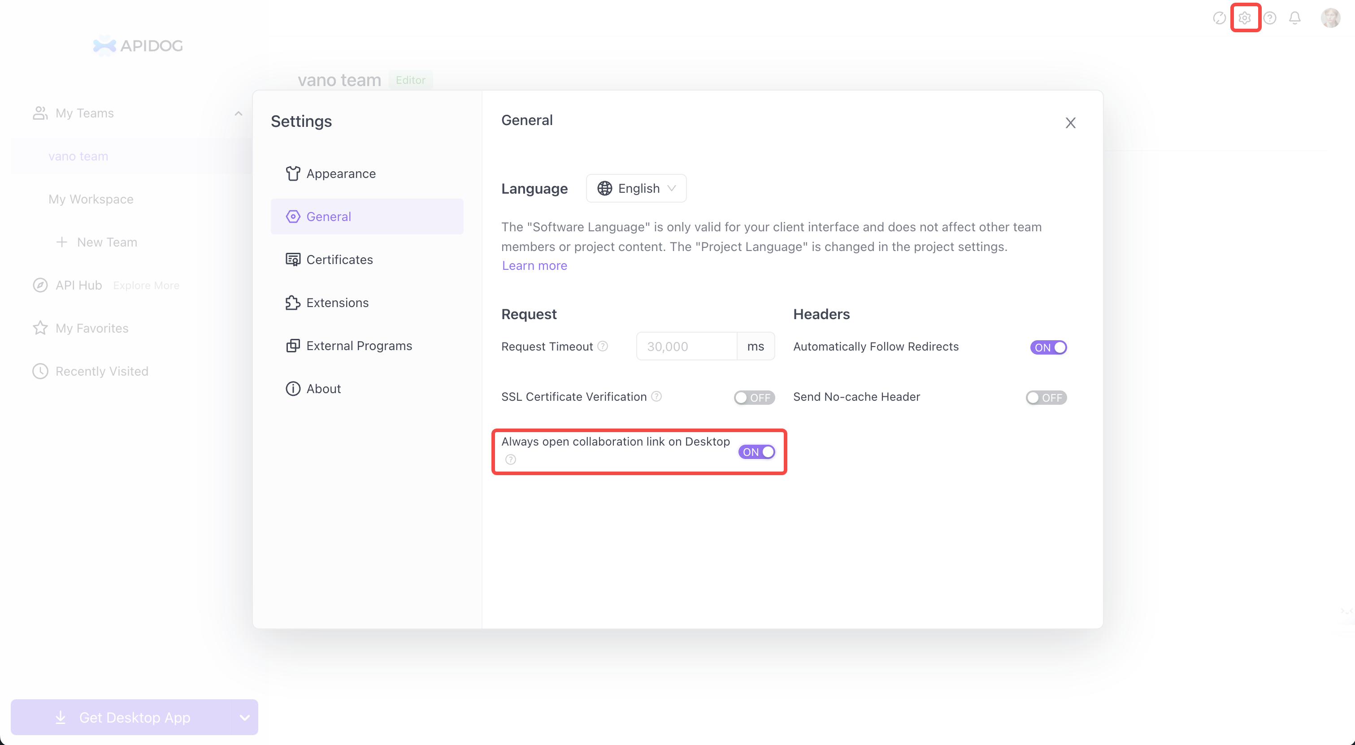The height and width of the screenshot is (745, 1355).
Task: Click Explore More next to API Hub
Action: [146, 285]
